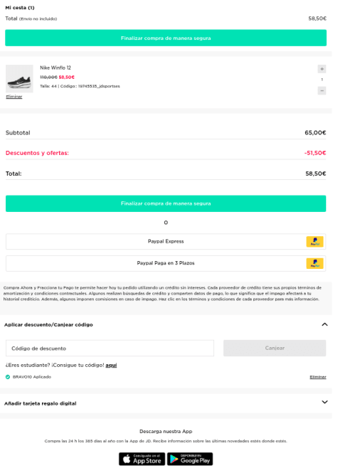Image resolution: width=338 pixels, height=473 pixels.
Task: Open the Nike Winflo 12 product title
Action: pyautogui.click(x=56, y=68)
